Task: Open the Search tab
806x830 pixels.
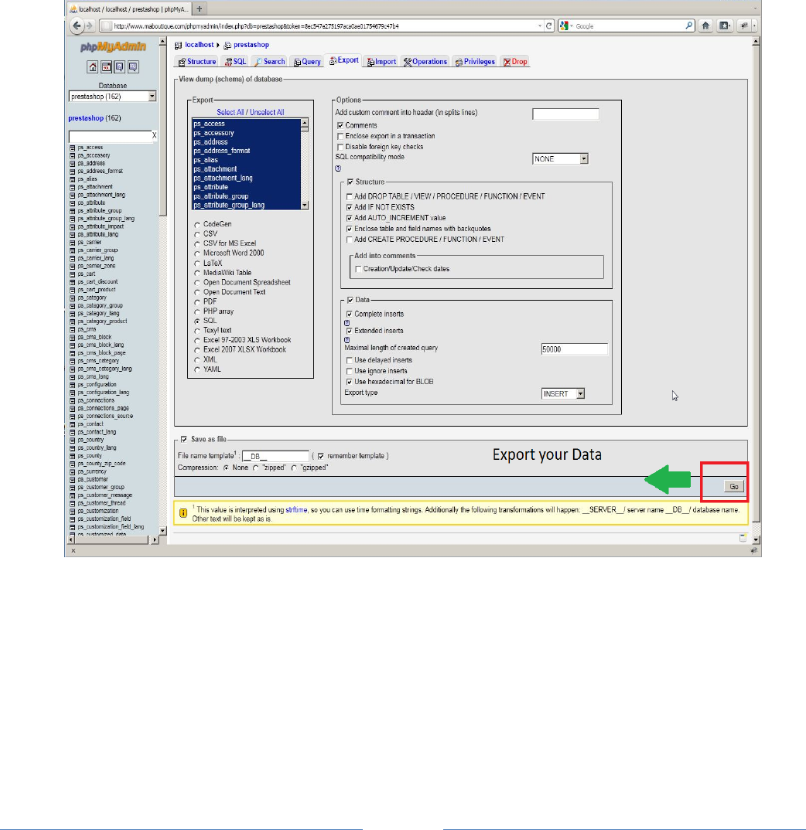Action: (x=269, y=61)
